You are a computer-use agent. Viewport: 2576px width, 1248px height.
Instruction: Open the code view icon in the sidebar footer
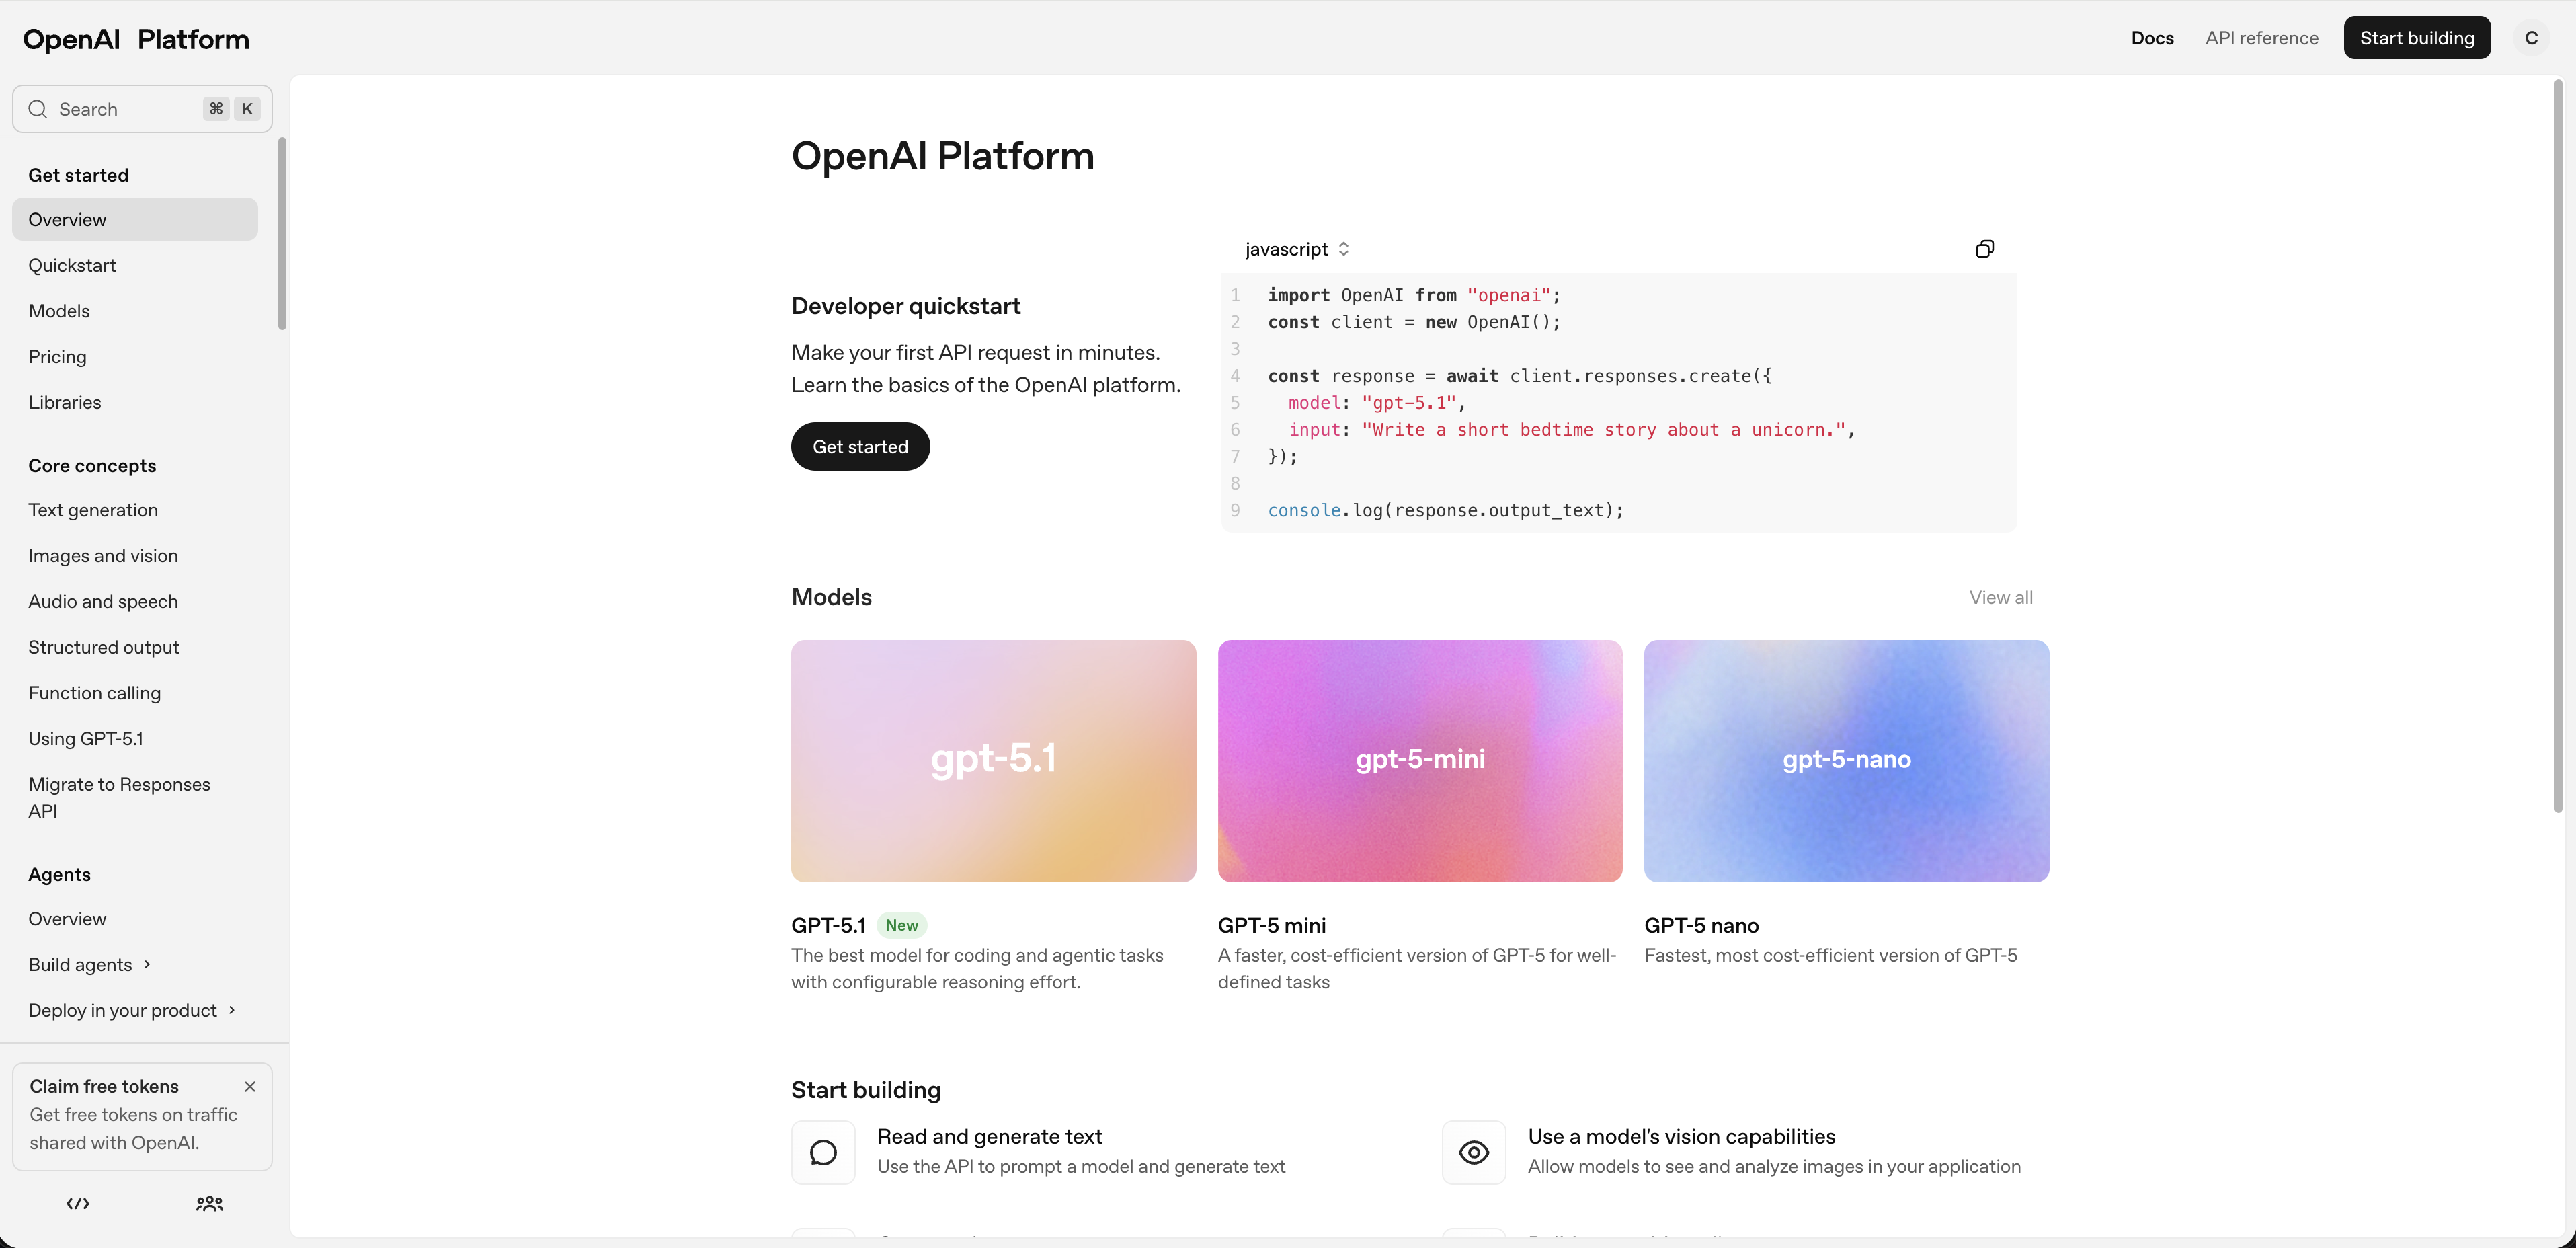(x=78, y=1203)
